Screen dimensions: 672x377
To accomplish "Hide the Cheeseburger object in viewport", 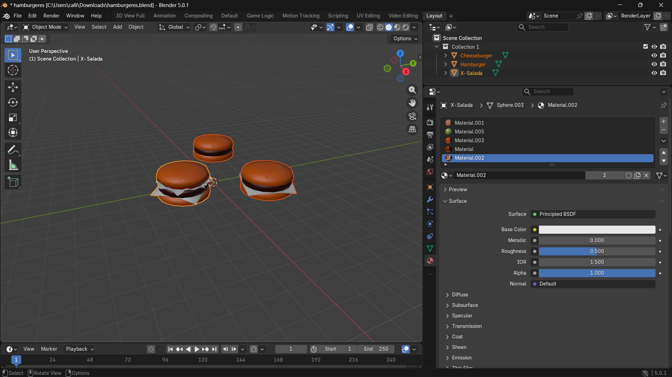I will point(654,55).
